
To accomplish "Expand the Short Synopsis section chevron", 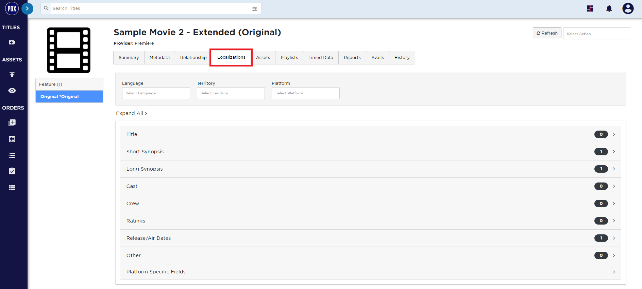I will pos(614,152).
